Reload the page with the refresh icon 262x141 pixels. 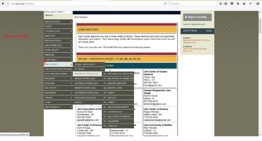click(x=165, y=3)
